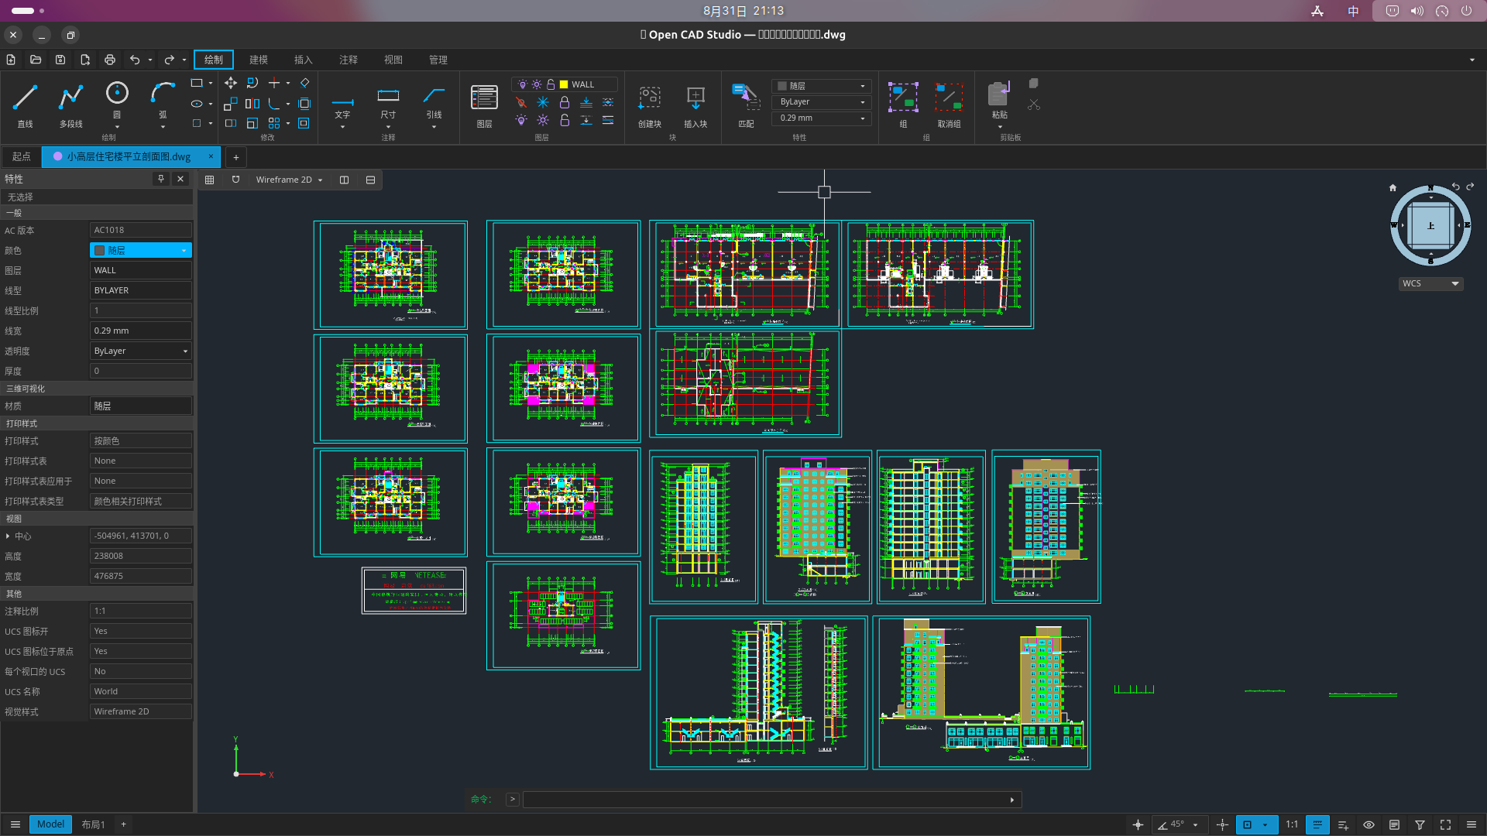Screen dimensions: 1487x836
Task: Switch to the 插入 ribbon tab
Action: (304, 60)
